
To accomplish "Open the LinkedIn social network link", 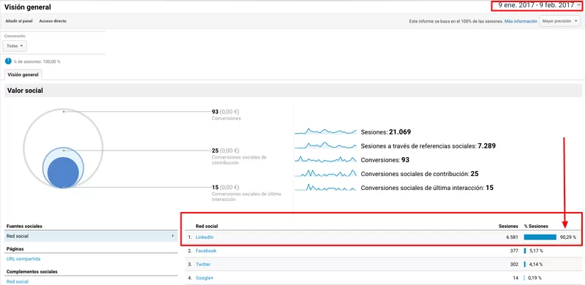I will 205,237.
